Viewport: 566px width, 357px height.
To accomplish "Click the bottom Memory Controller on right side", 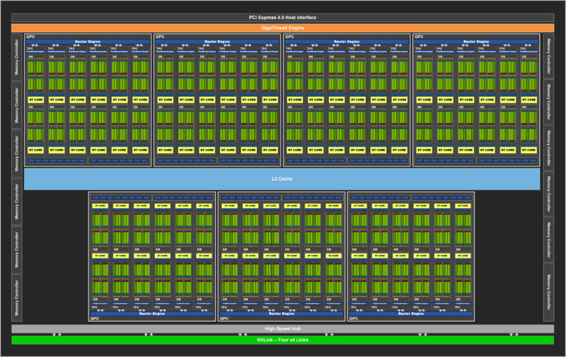I will 548,292.
